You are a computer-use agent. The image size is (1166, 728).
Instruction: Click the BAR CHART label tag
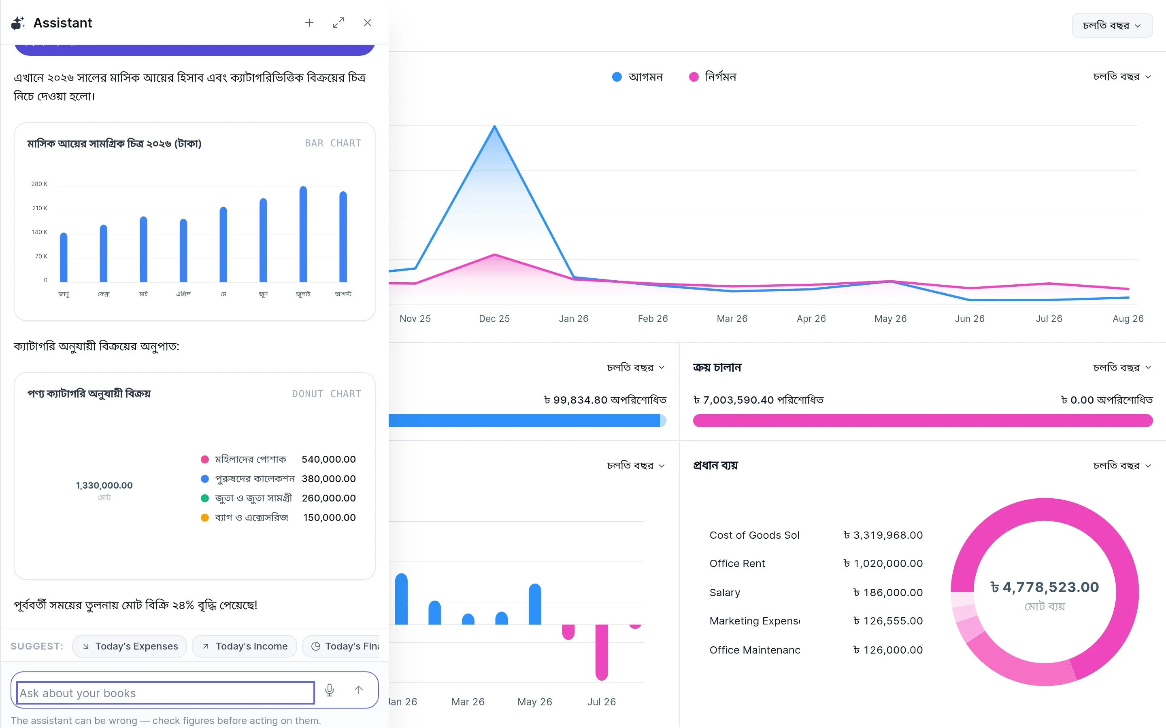click(x=333, y=143)
